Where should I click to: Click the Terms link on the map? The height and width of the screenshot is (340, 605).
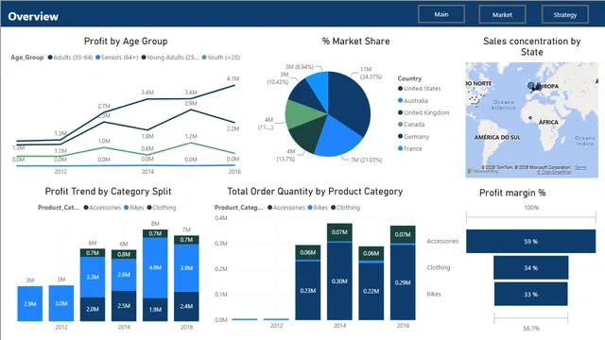coord(580,167)
